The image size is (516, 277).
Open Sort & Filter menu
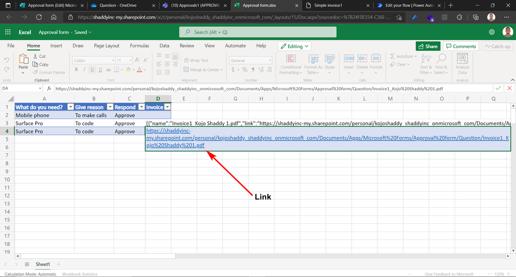(x=426, y=65)
